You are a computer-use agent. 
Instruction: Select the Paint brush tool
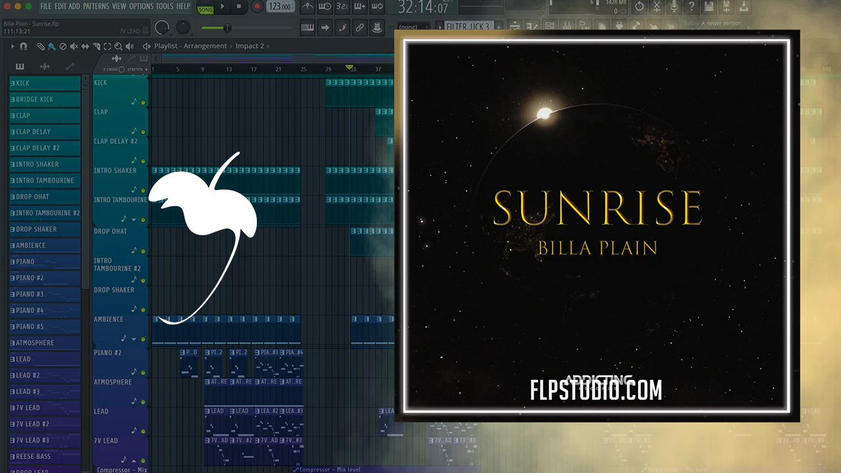point(51,47)
